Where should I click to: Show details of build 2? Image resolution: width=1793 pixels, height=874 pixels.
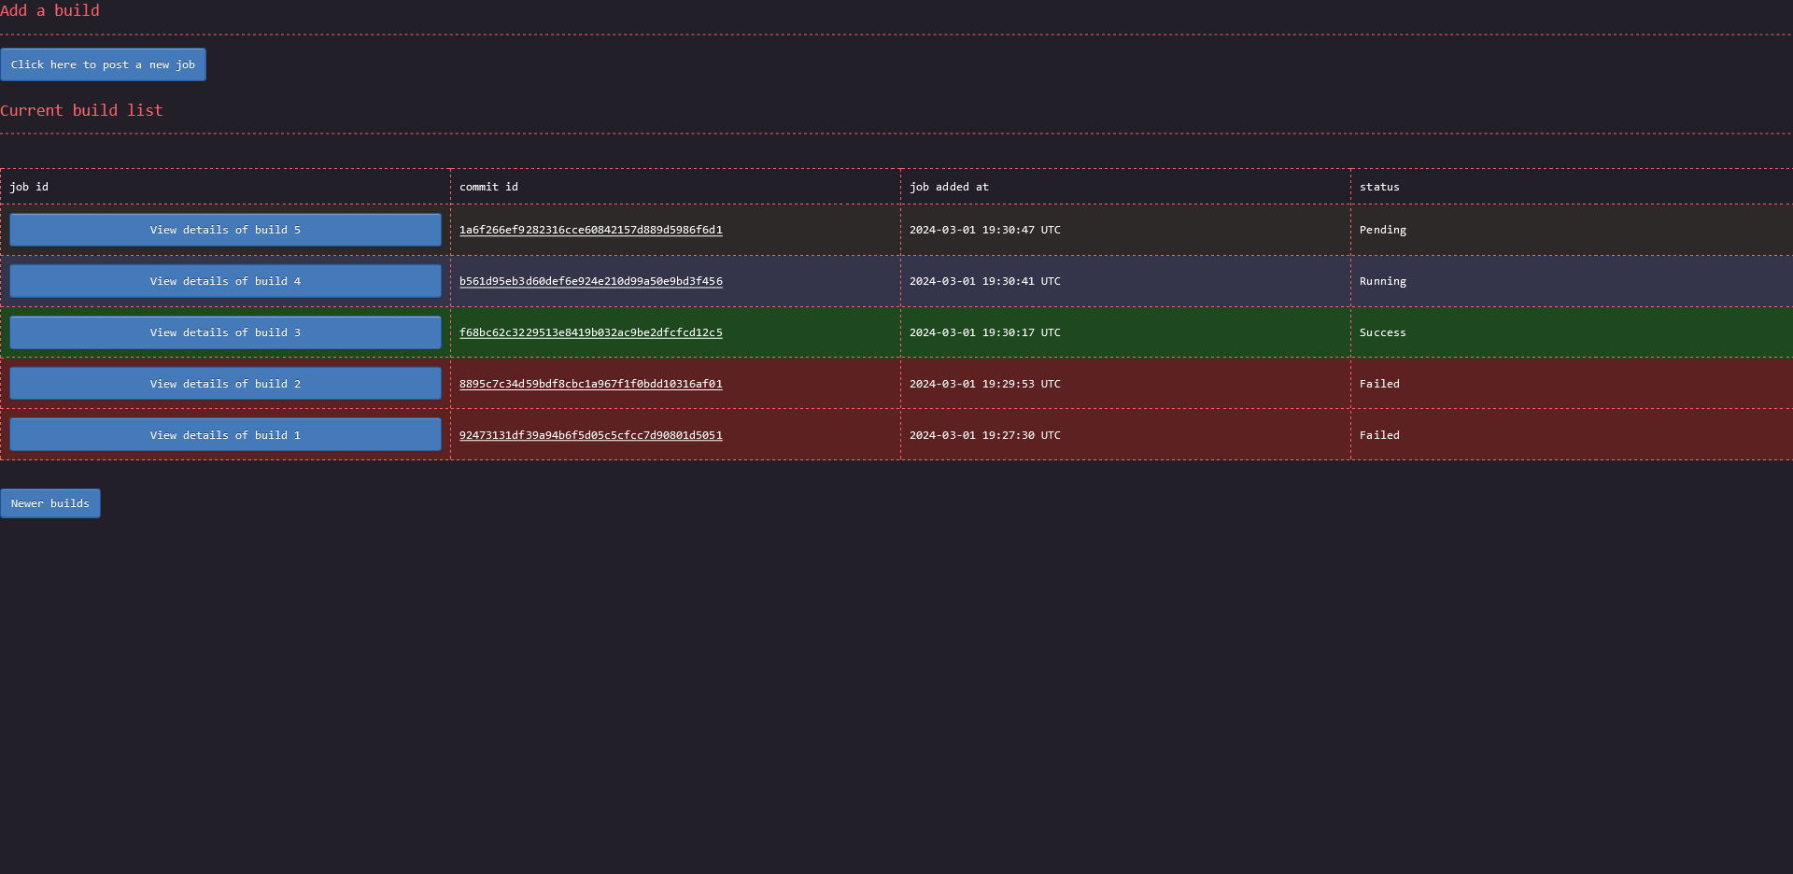pyautogui.click(x=225, y=384)
